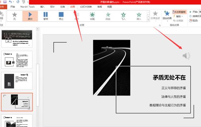Apply the Fly In (飞入) animation effect

tap(124, 16)
